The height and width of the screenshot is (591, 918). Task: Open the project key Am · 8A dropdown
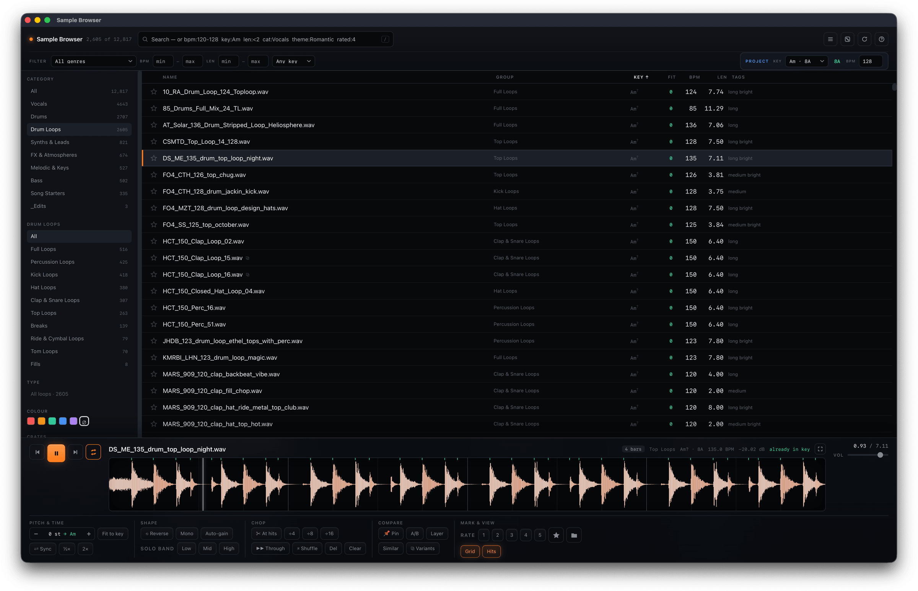point(807,62)
